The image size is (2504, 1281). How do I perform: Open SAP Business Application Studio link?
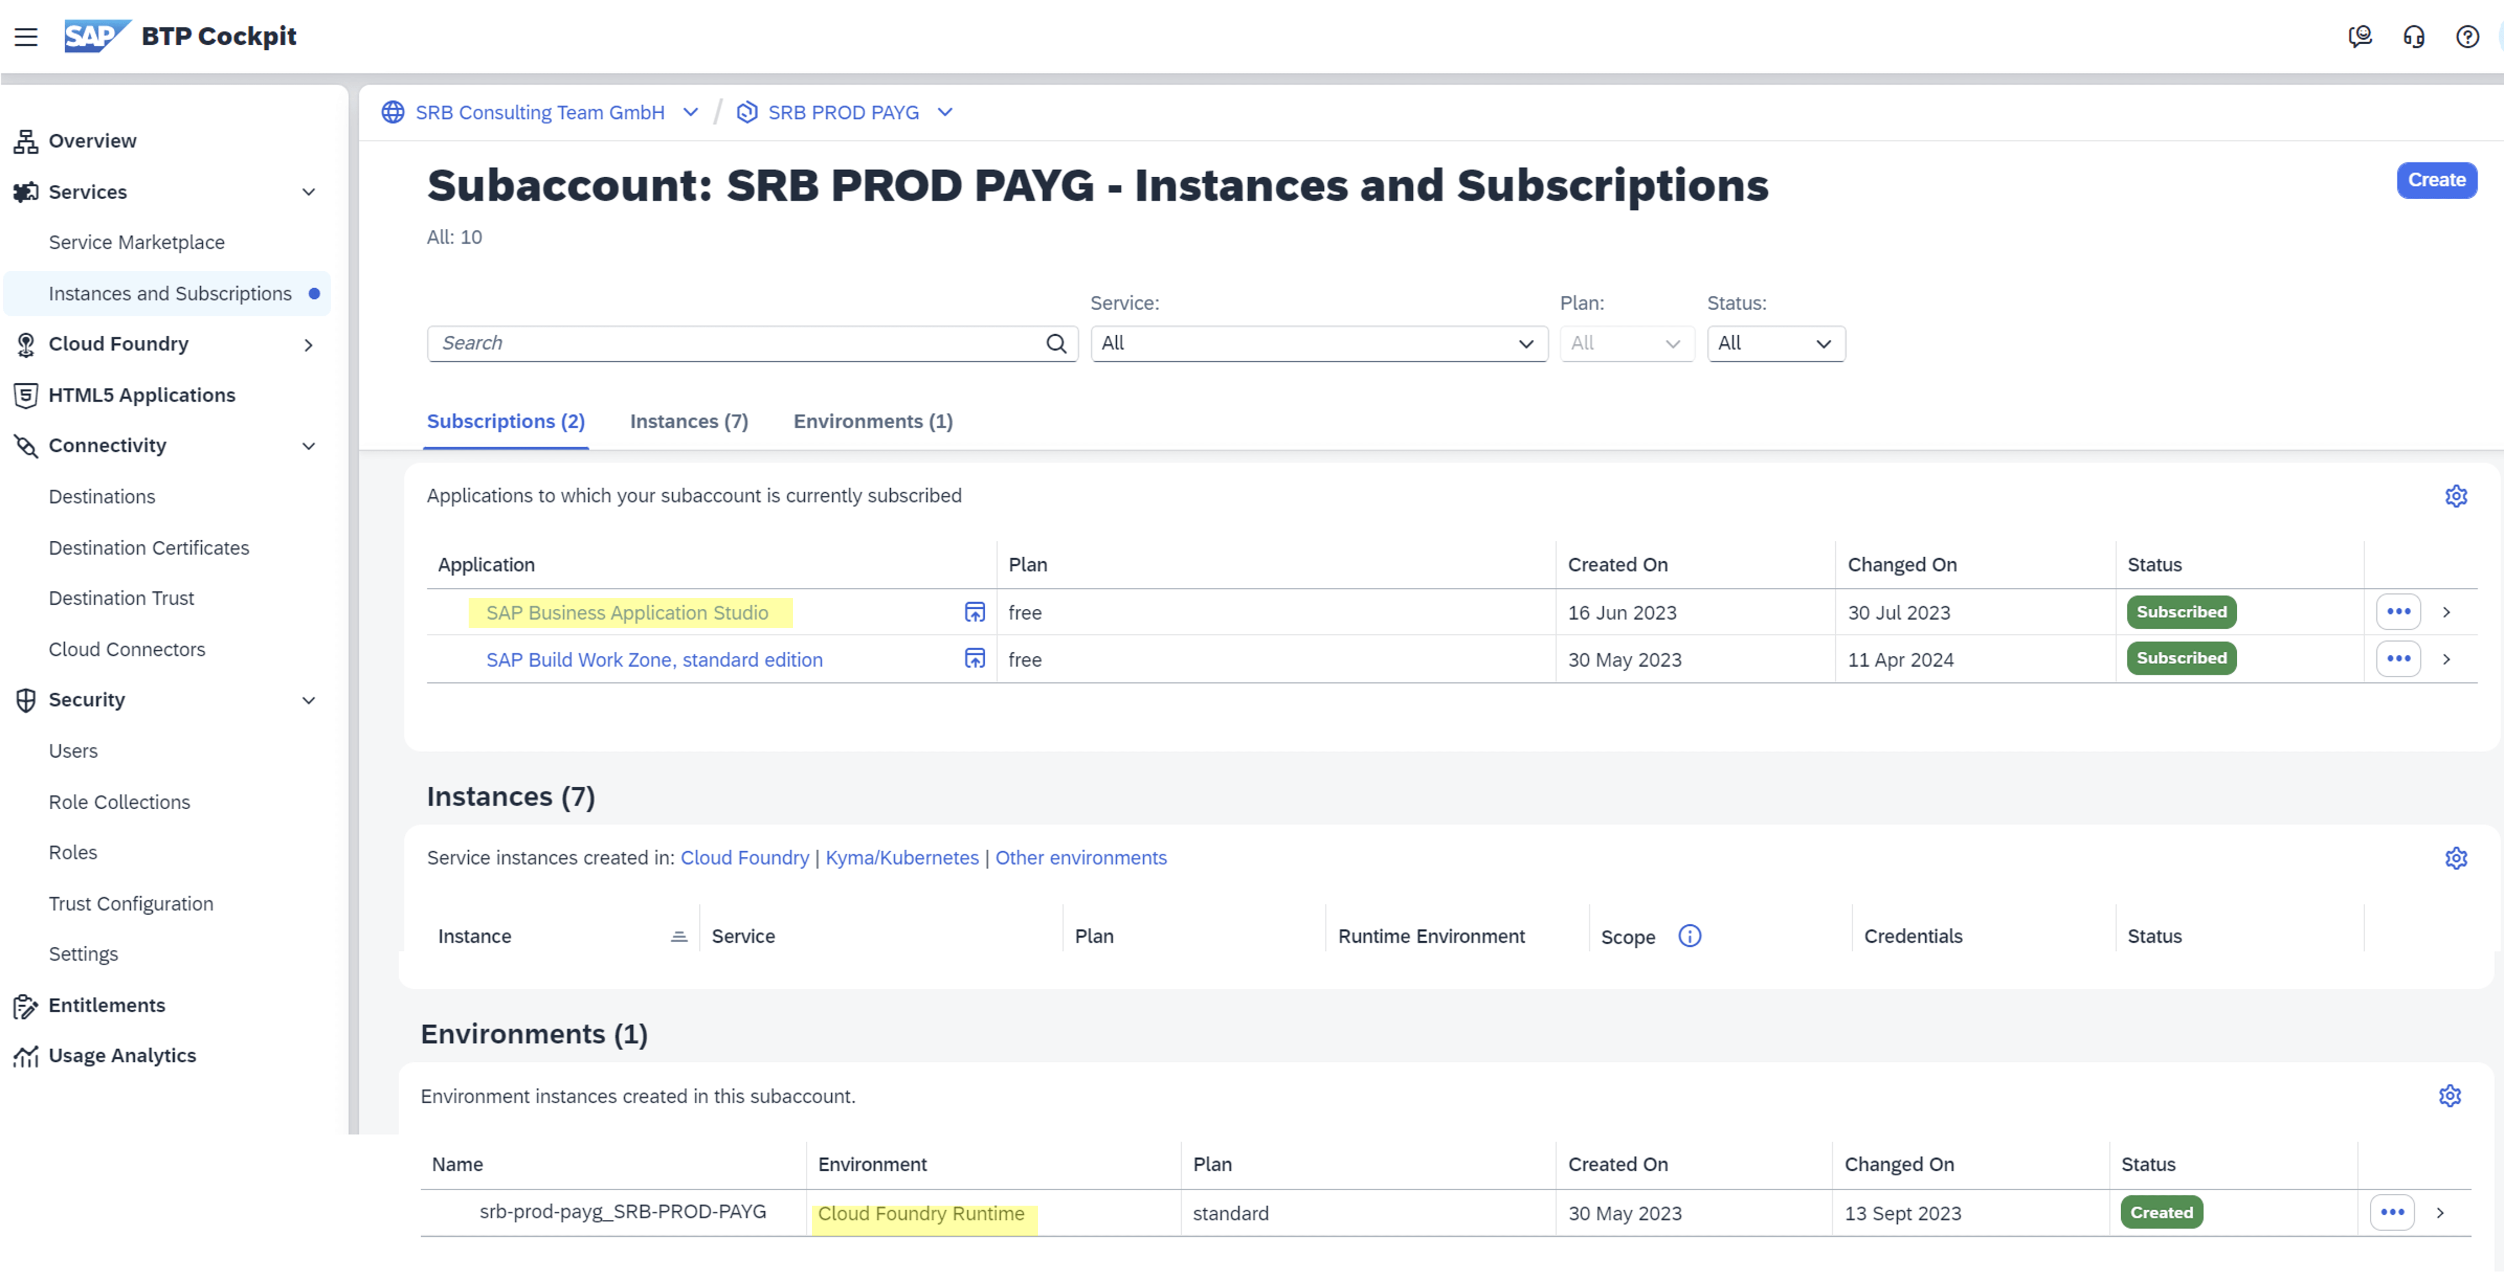(x=627, y=613)
